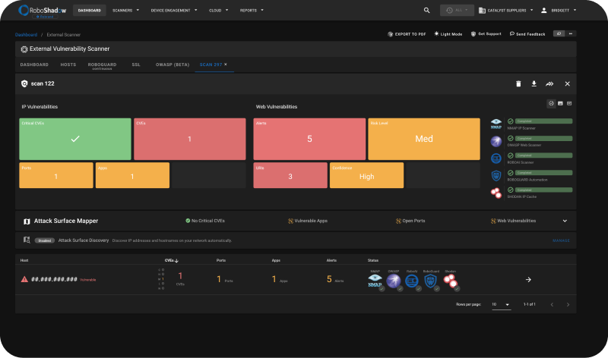Screen dimensions: 608x358
Task: Toggle Web Vulnerabilities filter
Action: coord(513,221)
